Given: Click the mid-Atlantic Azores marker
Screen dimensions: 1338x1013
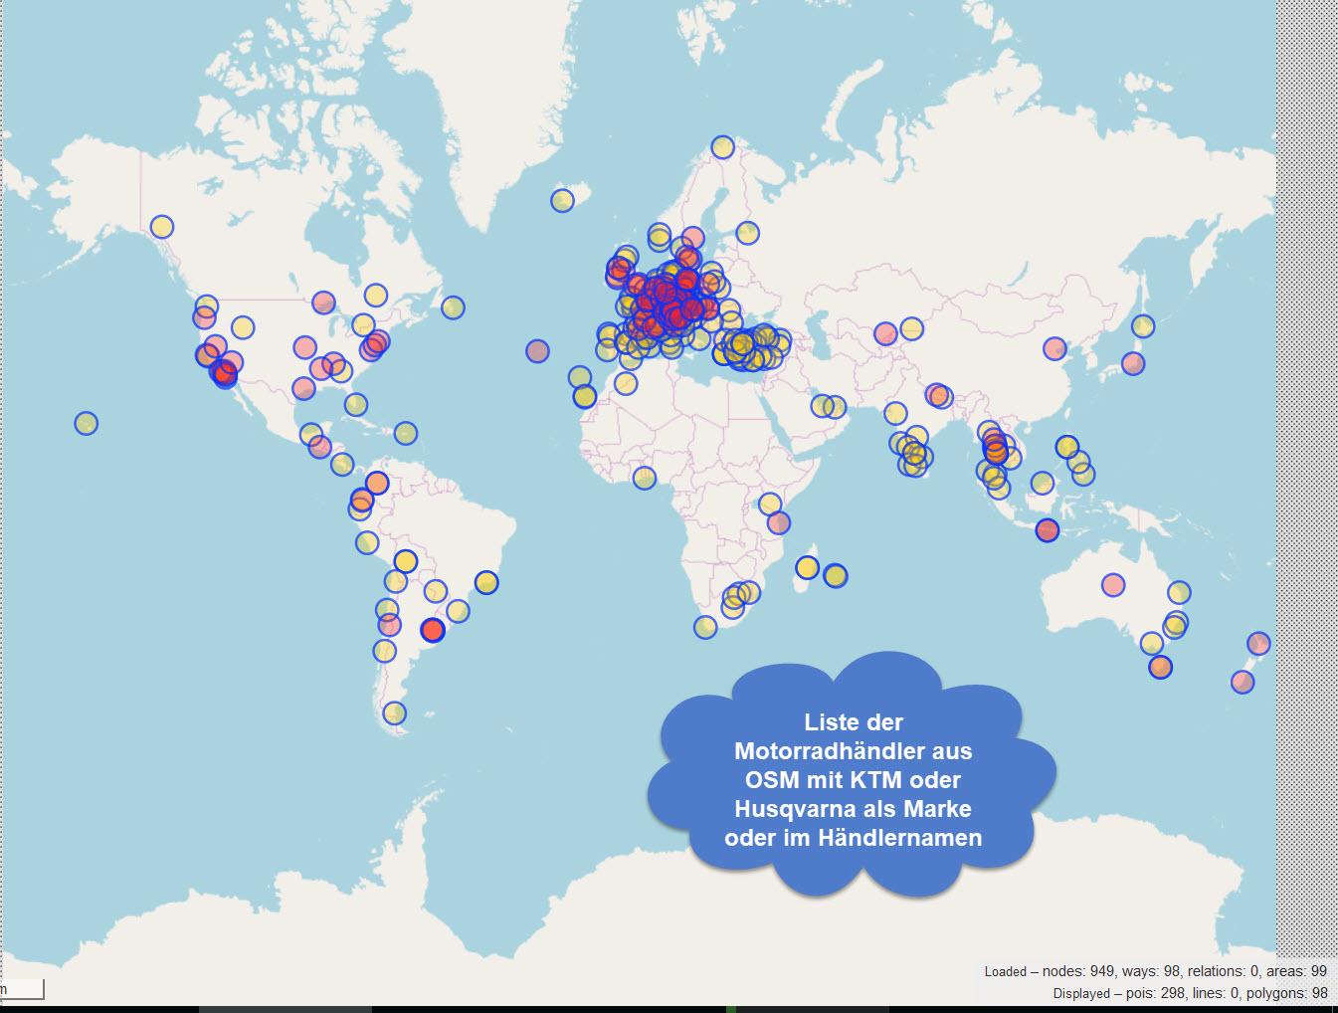Looking at the screenshot, I should (537, 350).
